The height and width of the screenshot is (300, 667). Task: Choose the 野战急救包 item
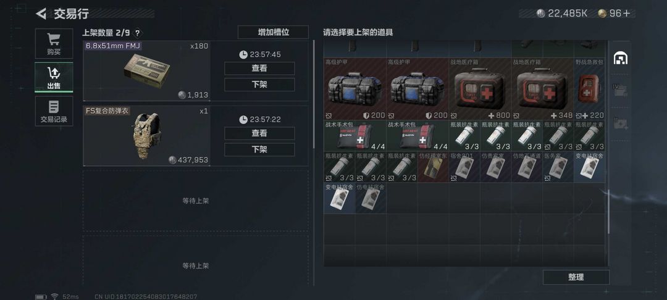click(590, 89)
